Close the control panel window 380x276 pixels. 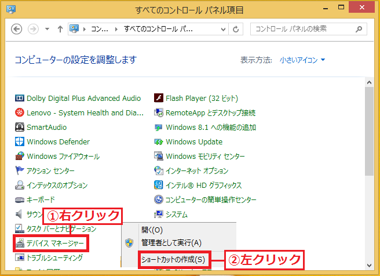[x=362, y=8]
